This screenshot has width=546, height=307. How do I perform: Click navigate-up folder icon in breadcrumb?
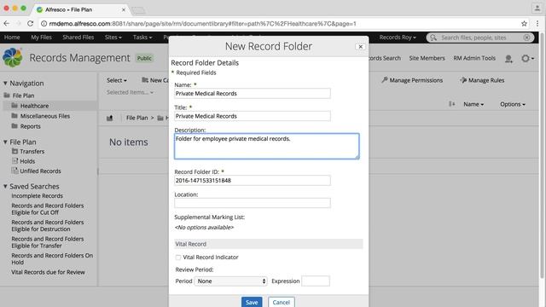[110, 118]
